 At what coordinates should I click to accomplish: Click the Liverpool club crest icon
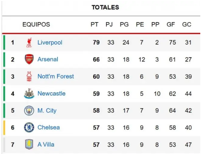pyautogui.click(x=29, y=43)
